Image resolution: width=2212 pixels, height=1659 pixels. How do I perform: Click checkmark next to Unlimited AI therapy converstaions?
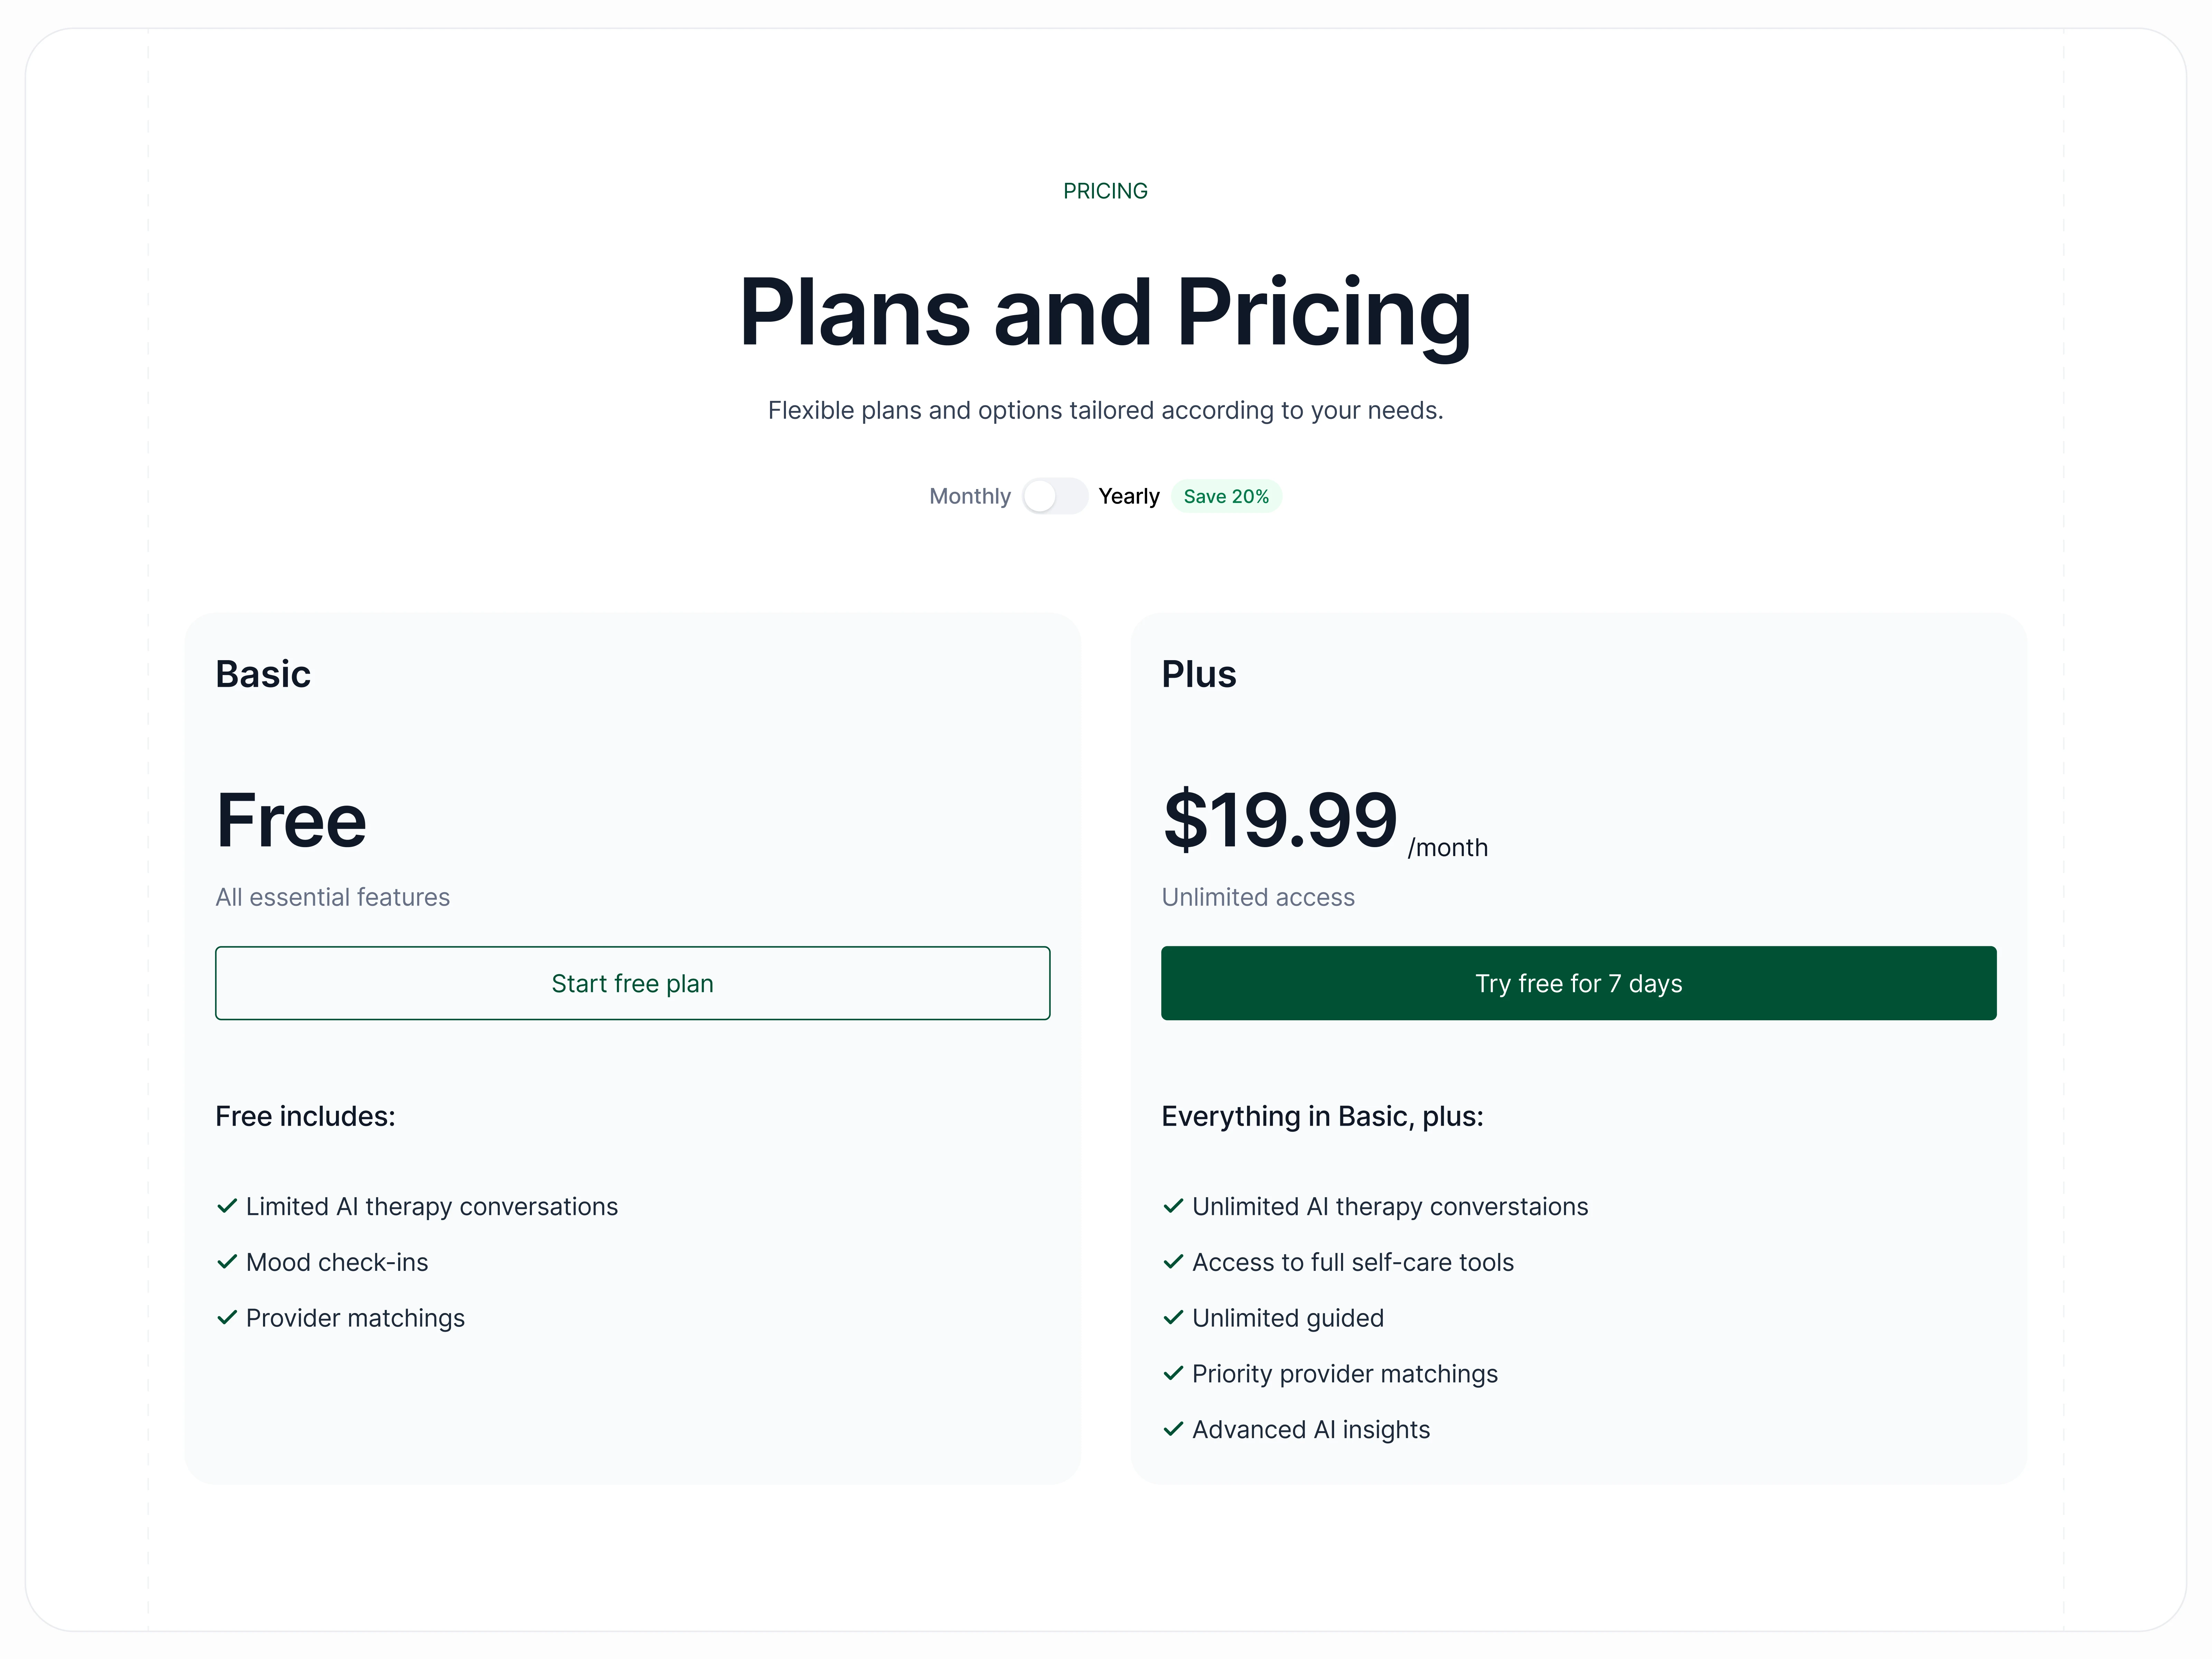pos(1173,1206)
